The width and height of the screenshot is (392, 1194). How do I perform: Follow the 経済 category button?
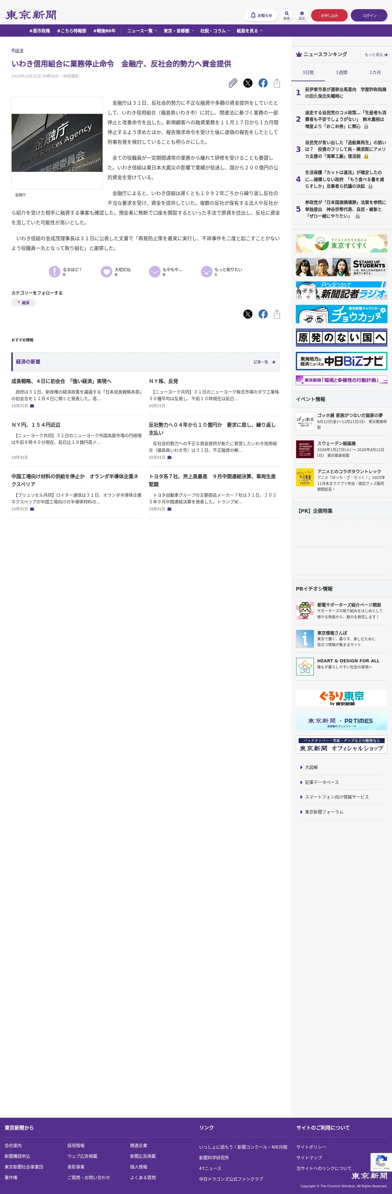tap(23, 303)
